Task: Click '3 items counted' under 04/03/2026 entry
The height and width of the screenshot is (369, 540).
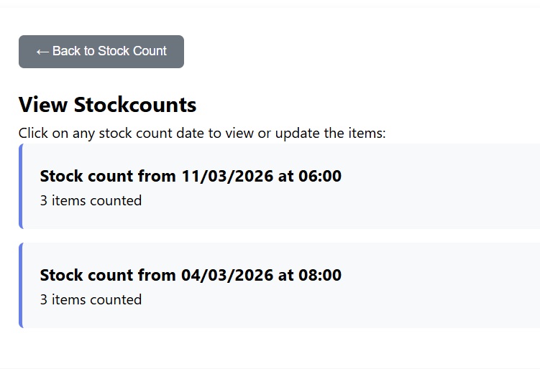Action: coord(91,300)
